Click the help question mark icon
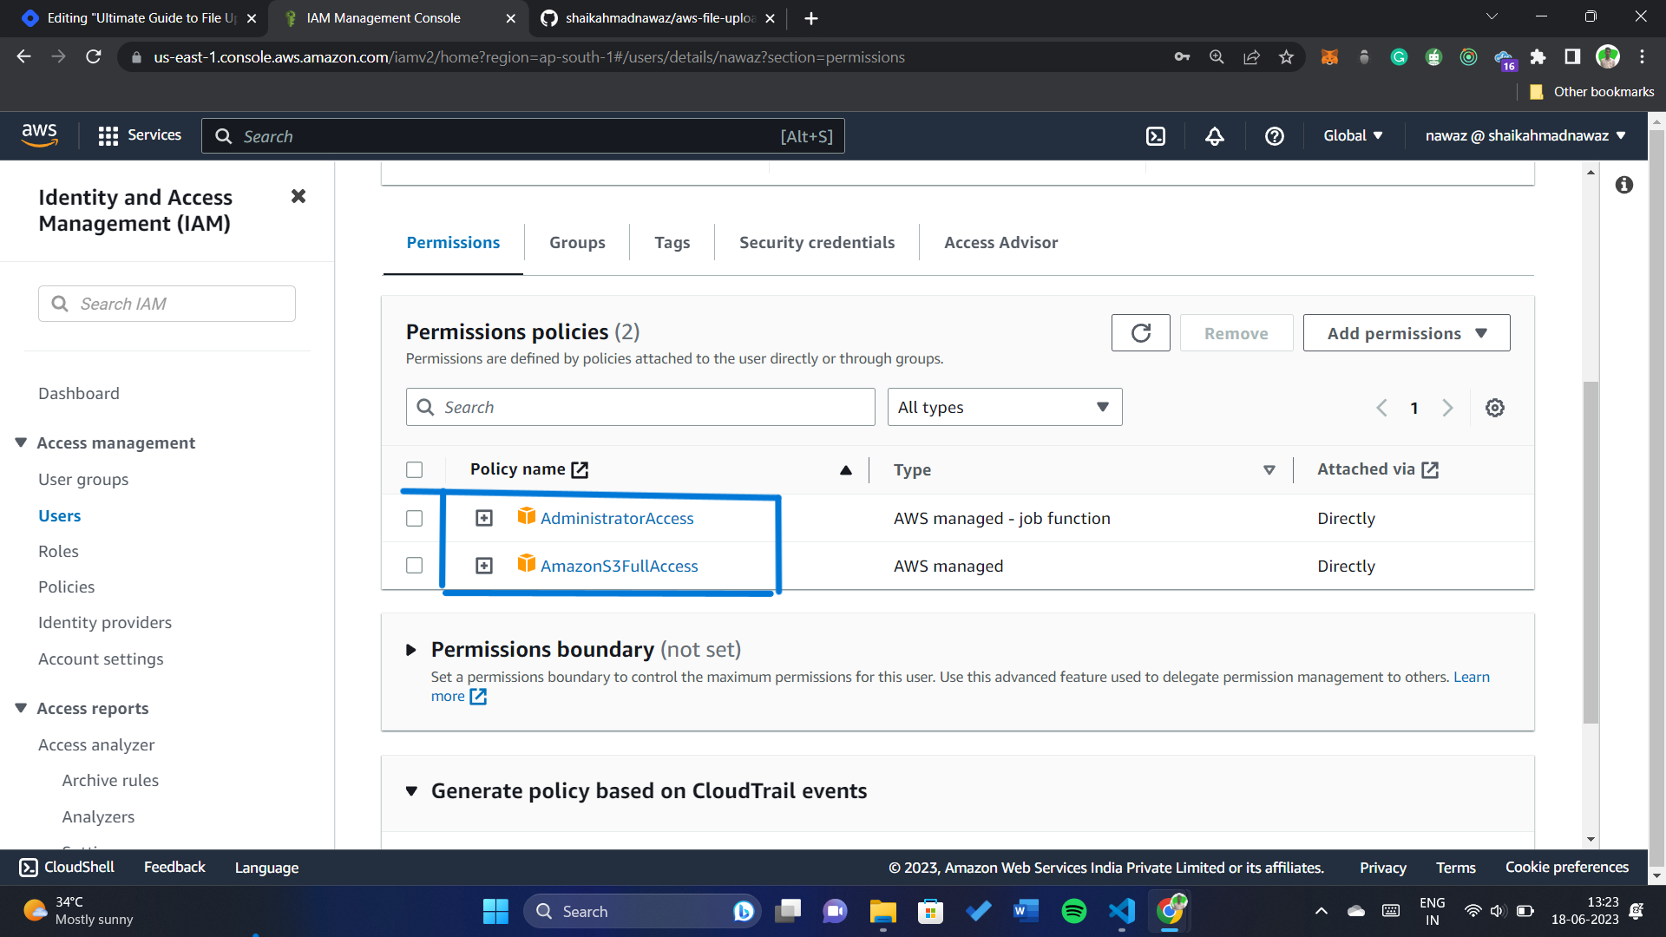 pos(1274,136)
